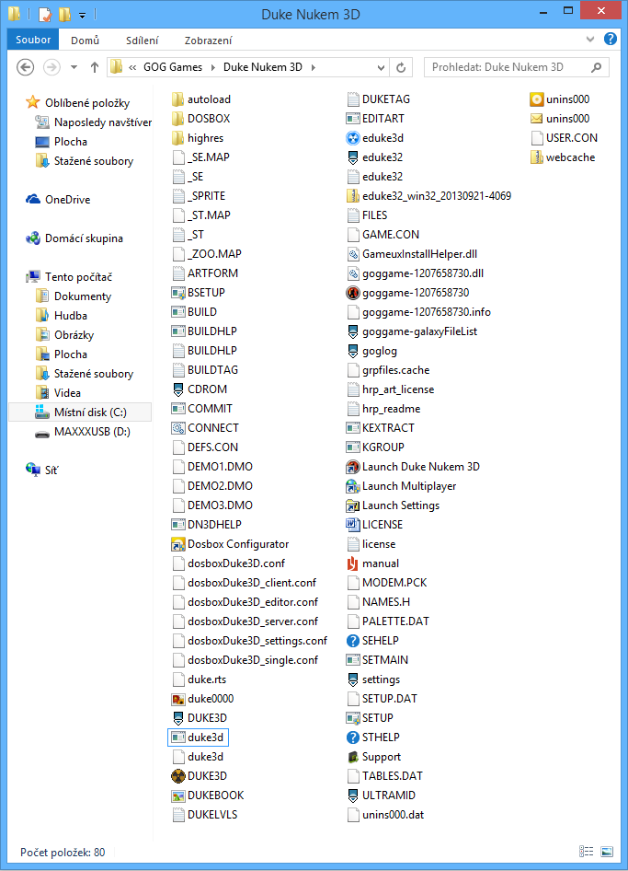Select the duke0000 image file

[x=203, y=699]
